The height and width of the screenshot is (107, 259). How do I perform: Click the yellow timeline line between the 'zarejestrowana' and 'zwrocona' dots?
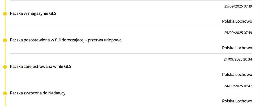click(5, 80)
